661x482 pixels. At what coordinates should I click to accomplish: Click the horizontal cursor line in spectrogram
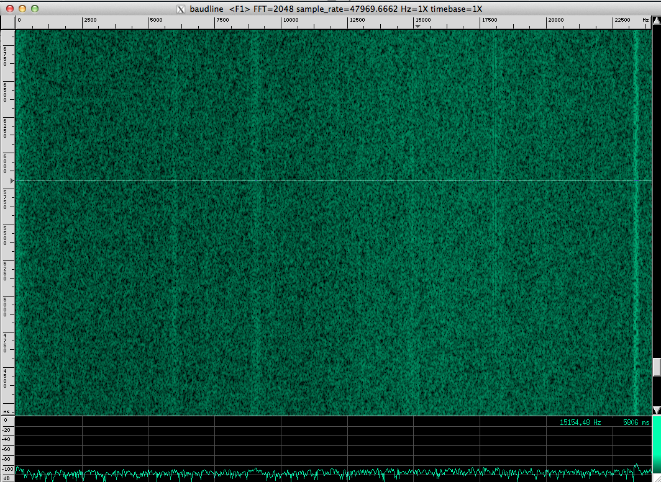[311, 181]
